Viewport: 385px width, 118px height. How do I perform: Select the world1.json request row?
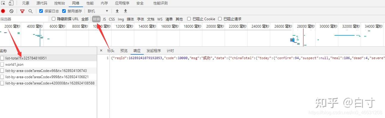[x=48, y=64]
